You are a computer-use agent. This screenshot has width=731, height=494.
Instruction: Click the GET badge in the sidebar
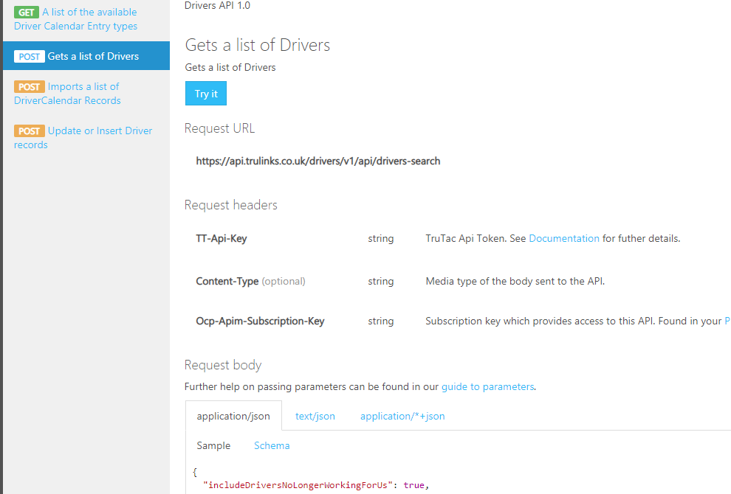pyautogui.click(x=27, y=12)
